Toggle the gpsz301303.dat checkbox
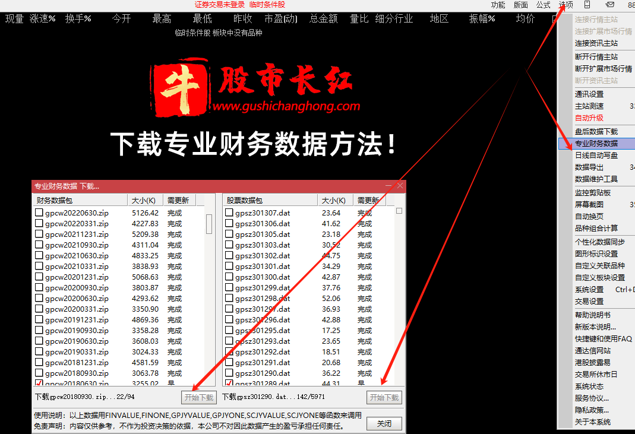Viewport: 635px width, 434px height. (229, 245)
